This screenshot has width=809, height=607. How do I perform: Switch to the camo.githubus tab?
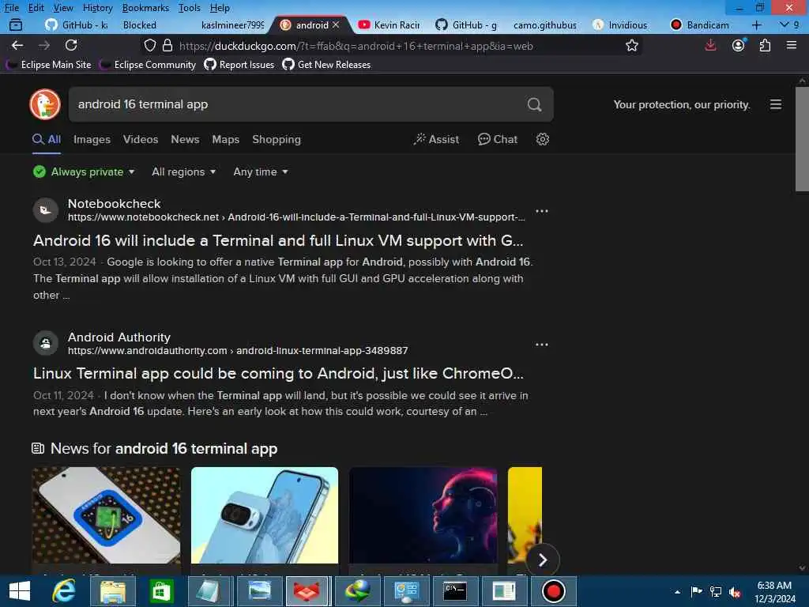pyautogui.click(x=545, y=25)
